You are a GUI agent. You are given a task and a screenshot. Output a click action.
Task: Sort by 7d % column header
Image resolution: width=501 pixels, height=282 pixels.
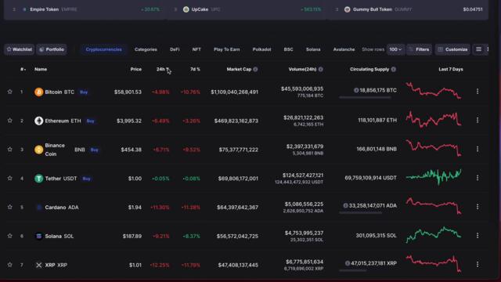(195, 69)
